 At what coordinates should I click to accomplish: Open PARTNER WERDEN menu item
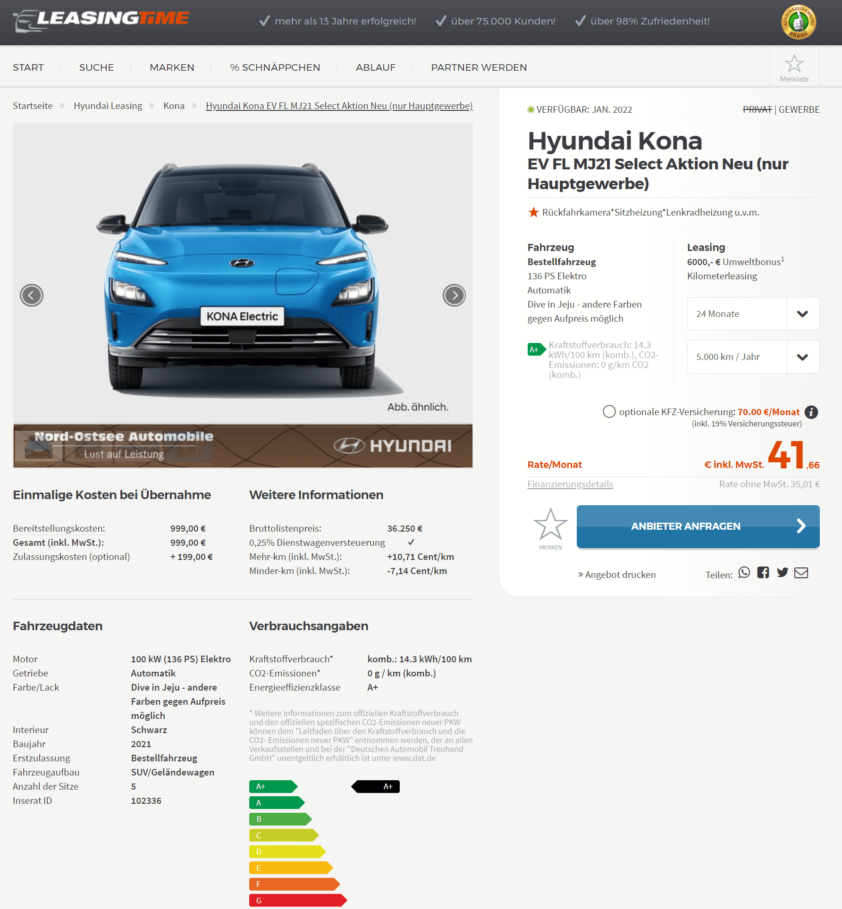(479, 67)
